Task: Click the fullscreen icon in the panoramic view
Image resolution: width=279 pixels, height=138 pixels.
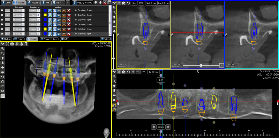Action: [x=119, y=72]
